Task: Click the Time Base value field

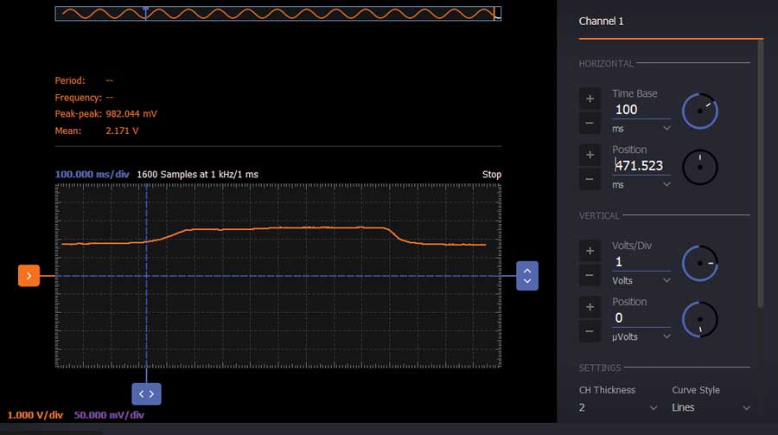Action: pyautogui.click(x=641, y=110)
